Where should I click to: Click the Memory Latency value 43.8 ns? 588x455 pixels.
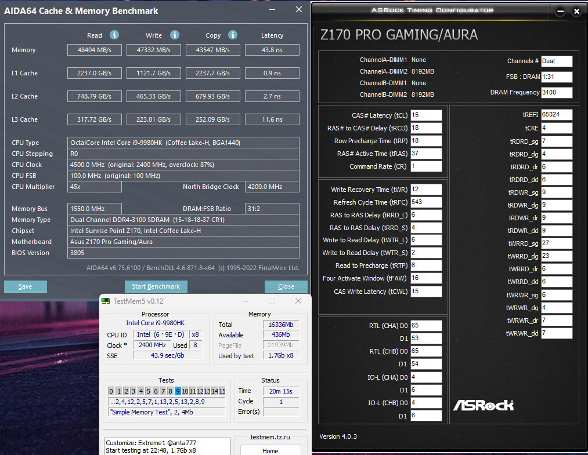(272, 50)
